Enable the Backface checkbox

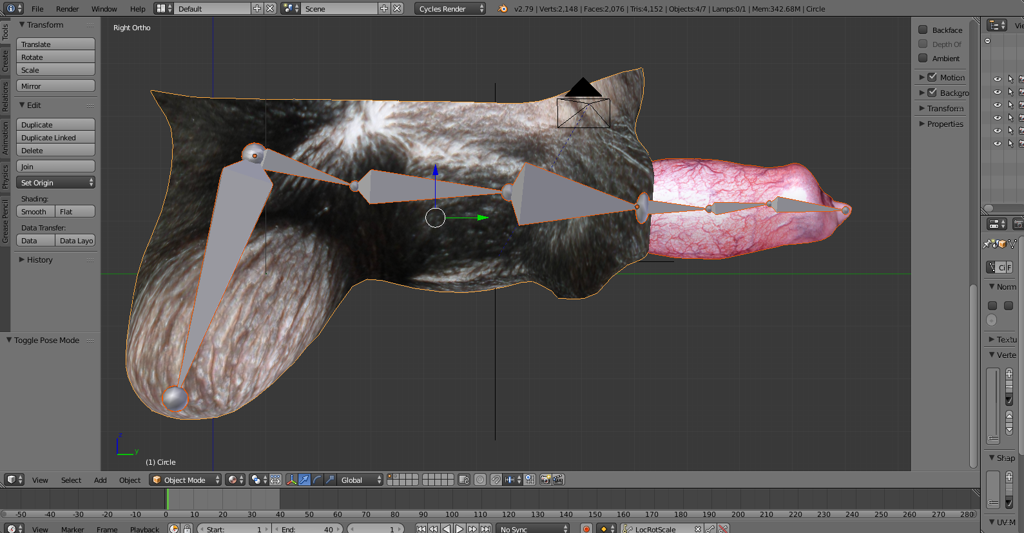923,30
